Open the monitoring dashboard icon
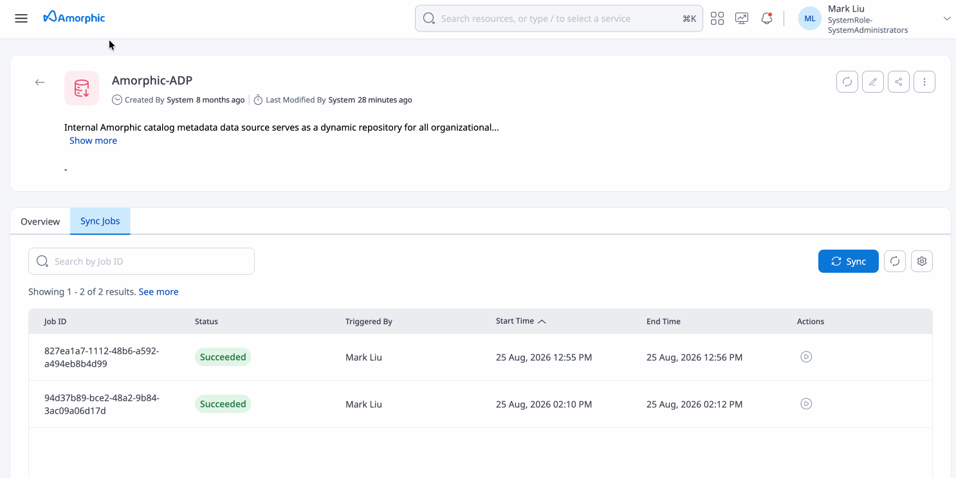This screenshot has width=956, height=478. pos(742,19)
